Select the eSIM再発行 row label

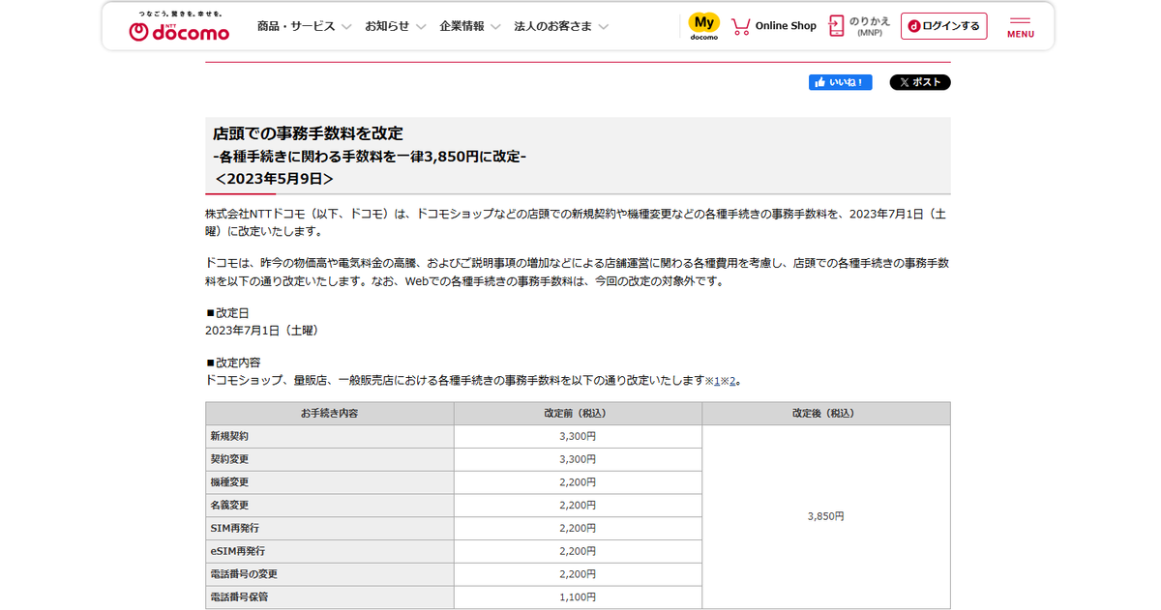click(x=237, y=551)
